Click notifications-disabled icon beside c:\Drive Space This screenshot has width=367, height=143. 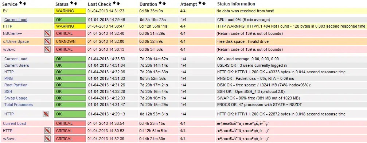pos(47,41)
